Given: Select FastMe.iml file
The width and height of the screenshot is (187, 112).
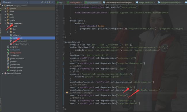Looking at the screenshot, I should point(14,56).
